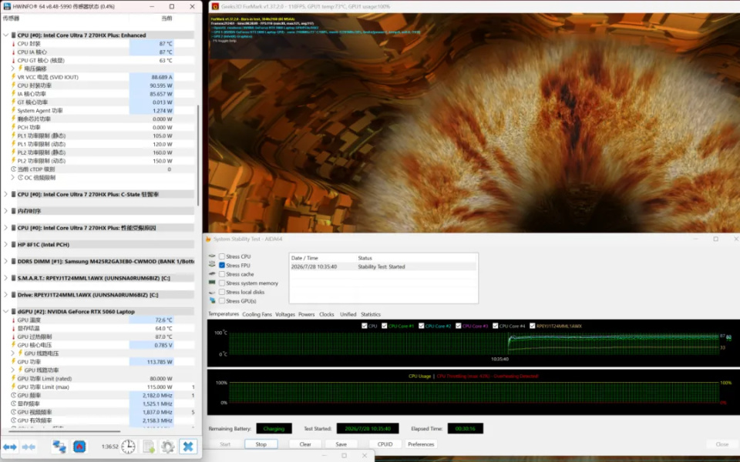Toggle the CPU graph legend checkbox
This screenshot has height=462, width=740.
point(364,326)
